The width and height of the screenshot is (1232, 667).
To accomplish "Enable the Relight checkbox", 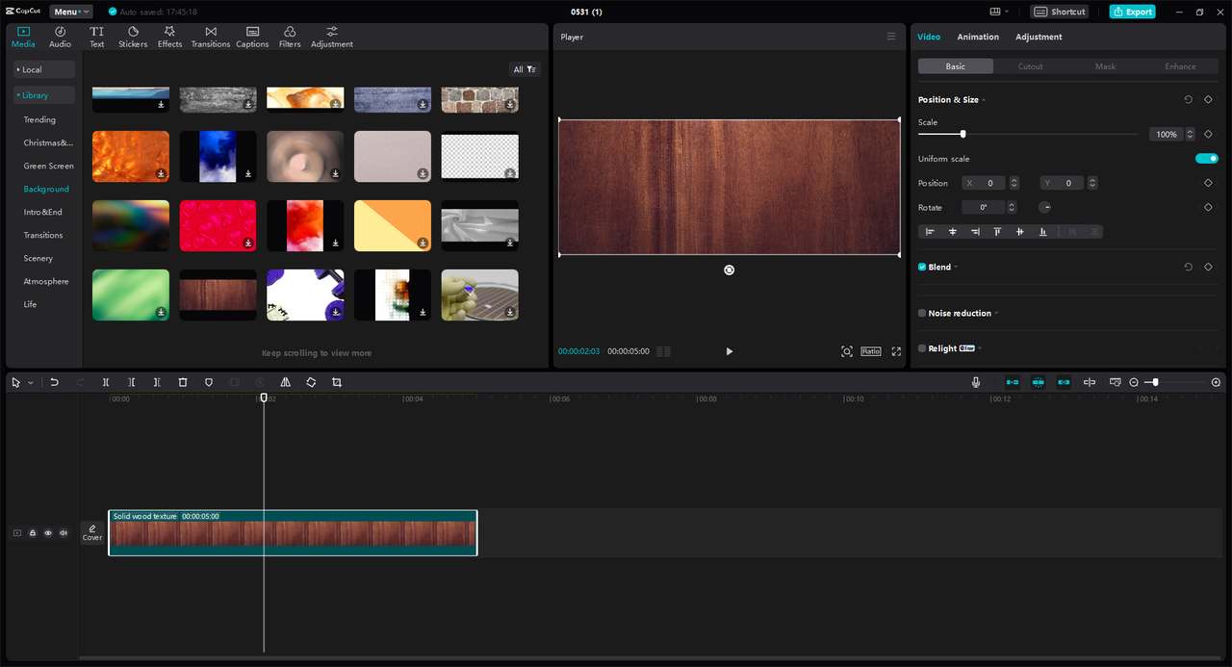I will click(922, 348).
